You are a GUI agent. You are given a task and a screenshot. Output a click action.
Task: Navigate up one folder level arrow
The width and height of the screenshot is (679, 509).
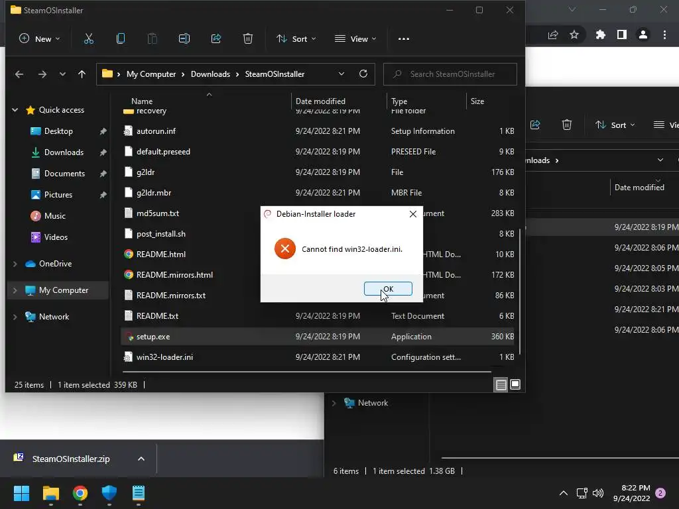(x=82, y=74)
